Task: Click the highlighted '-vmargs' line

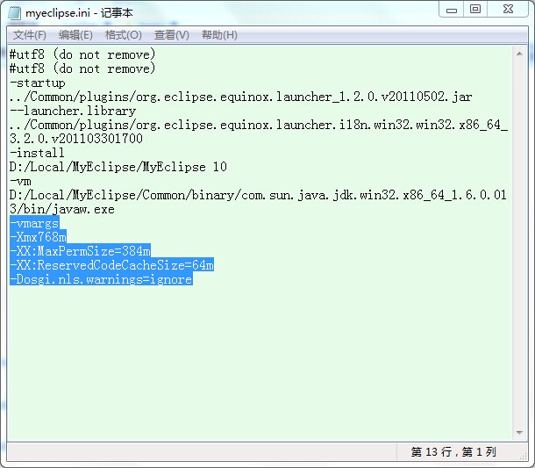Action: [x=34, y=223]
